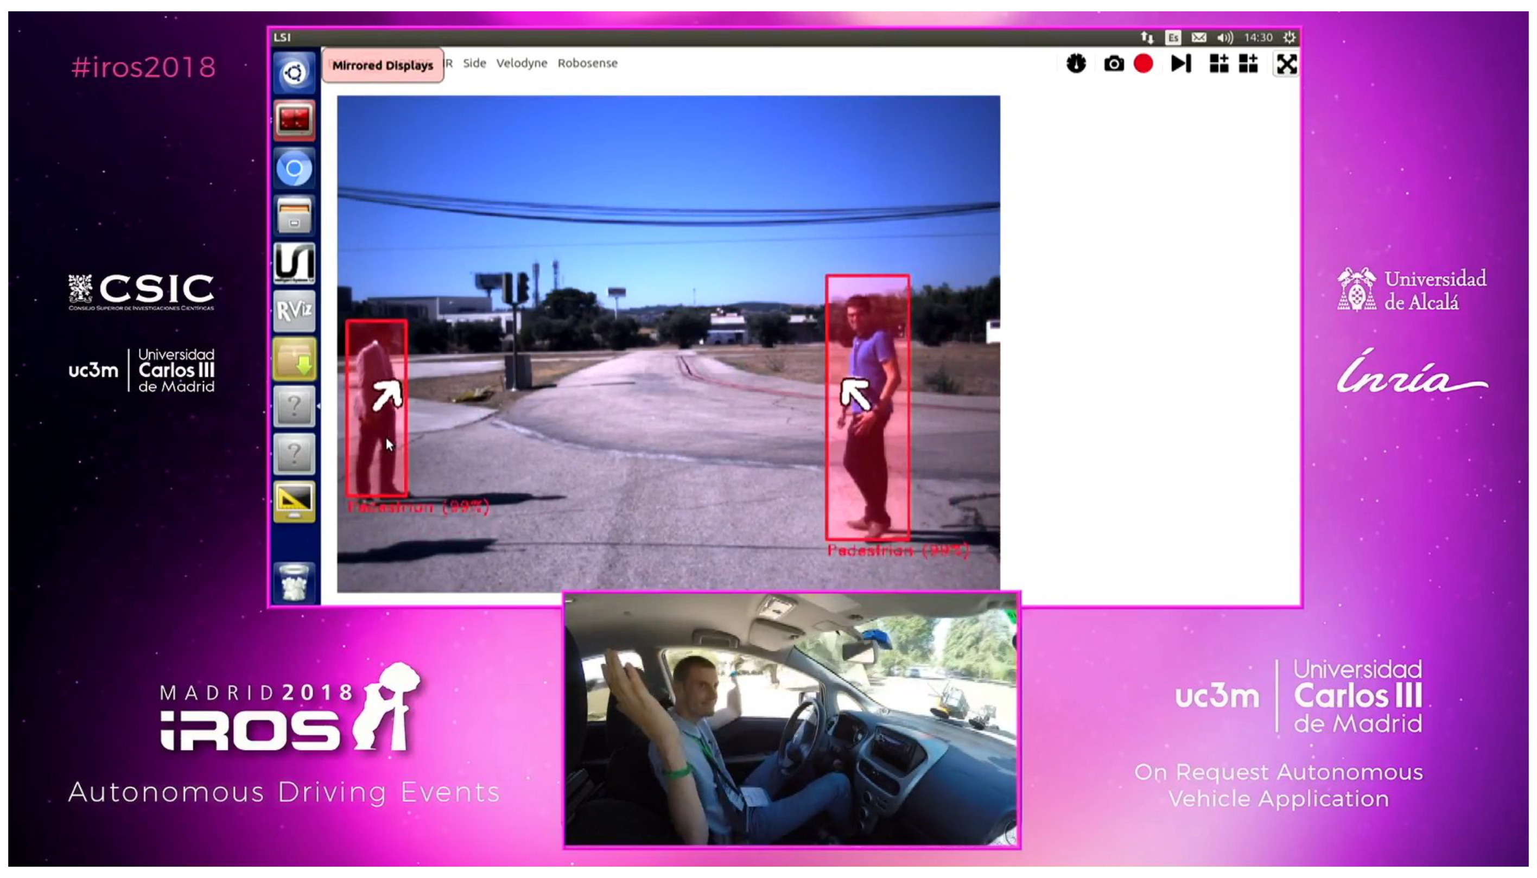Click the second add-panel grid icon
Screen dimensions: 1537x878
click(x=1248, y=63)
